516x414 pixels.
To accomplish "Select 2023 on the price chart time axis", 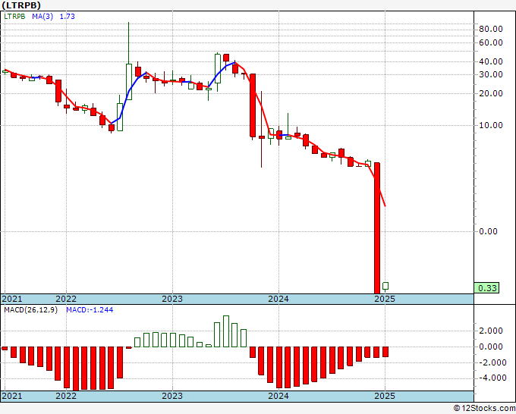I will click(172, 299).
